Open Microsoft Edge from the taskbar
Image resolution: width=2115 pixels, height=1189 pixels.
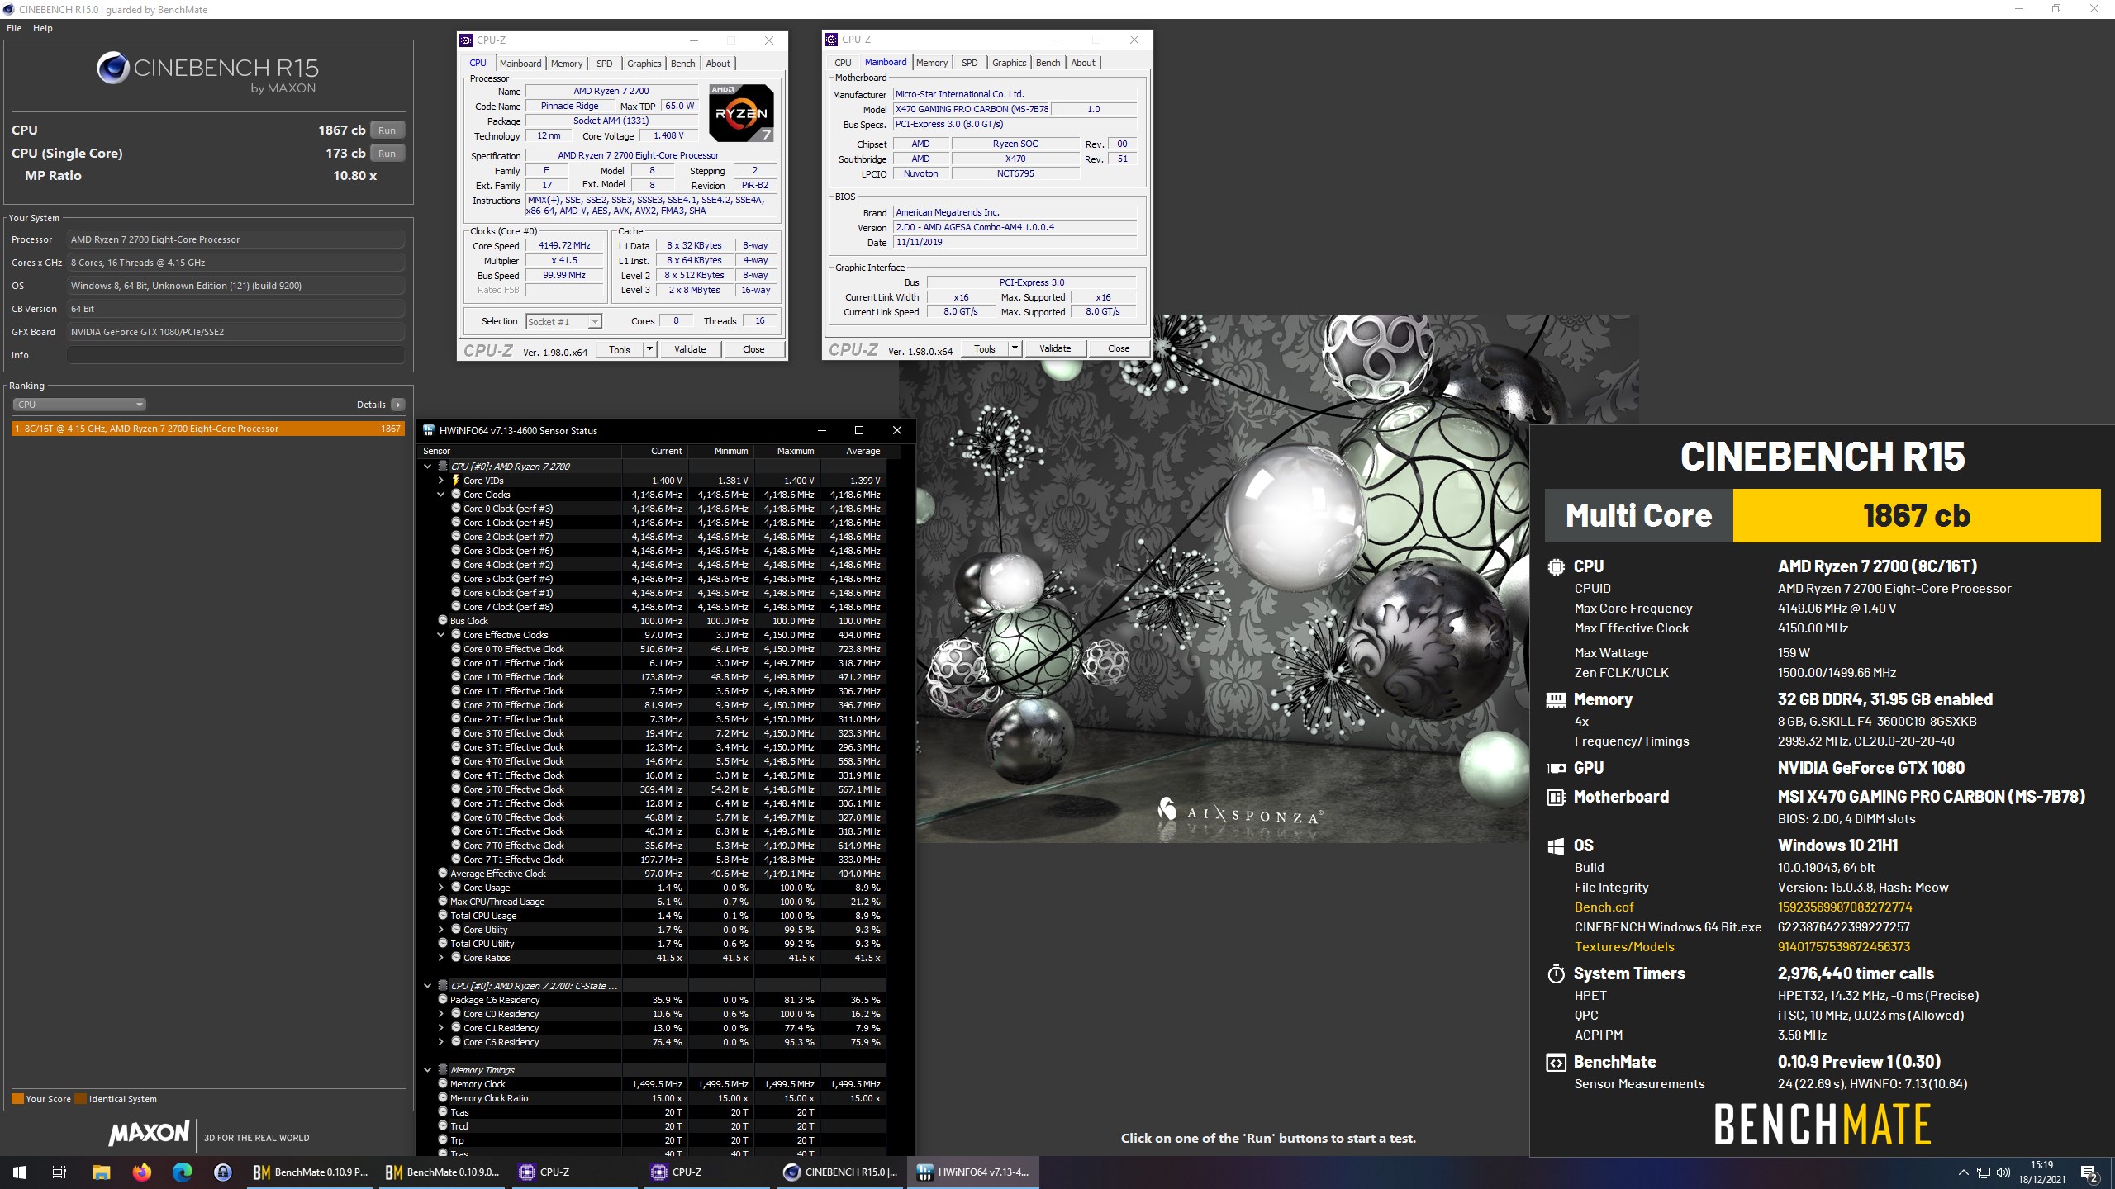[x=183, y=1172]
